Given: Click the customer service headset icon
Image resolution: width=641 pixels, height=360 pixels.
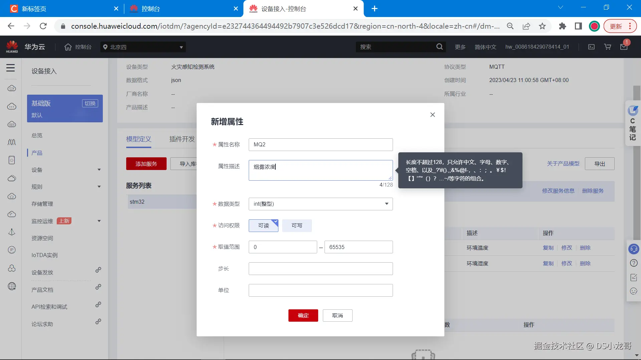Looking at the screenshot, I should coord(633,249).
